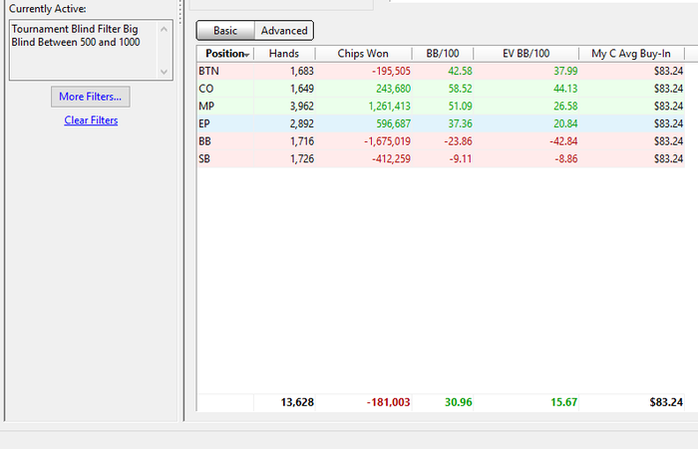Click the -23.86 BB/100 value
Image resolution: width=698 pixels, height=449 pixels.
[458, 141]
